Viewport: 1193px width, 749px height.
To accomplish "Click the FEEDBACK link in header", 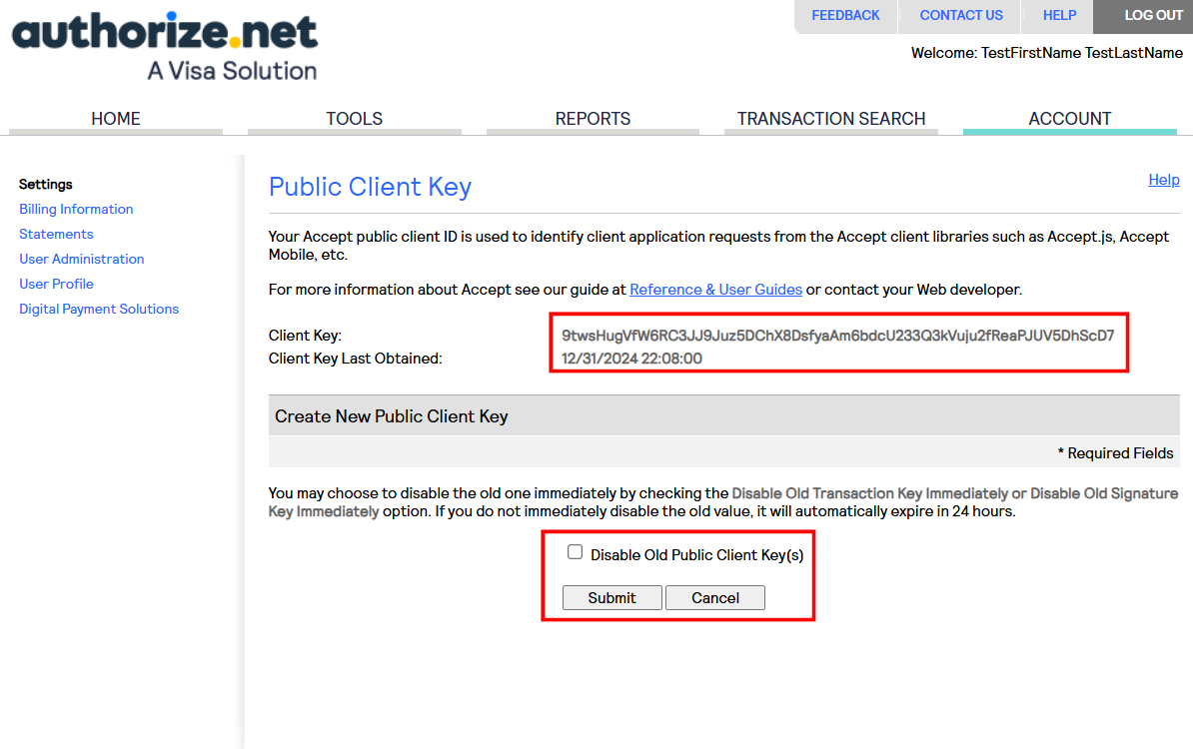I will pyautogui.click(x=845, y=15).
